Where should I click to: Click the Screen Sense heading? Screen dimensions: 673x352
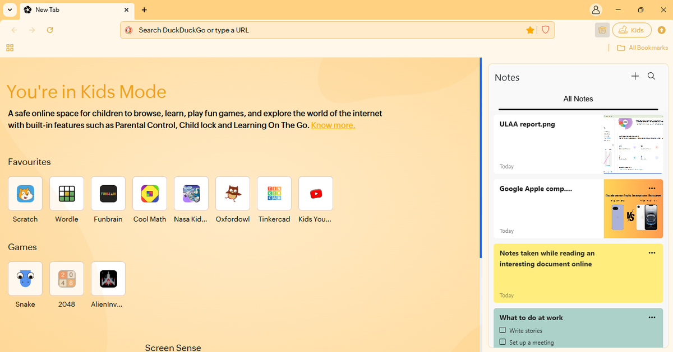click(173, 348)
